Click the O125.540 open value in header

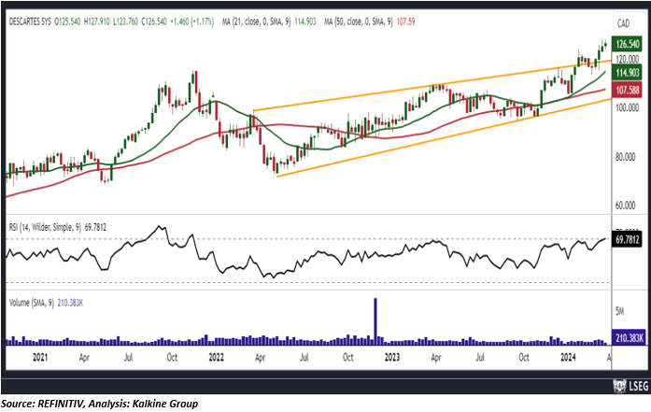pyautogui.click(x=68, y=21)
